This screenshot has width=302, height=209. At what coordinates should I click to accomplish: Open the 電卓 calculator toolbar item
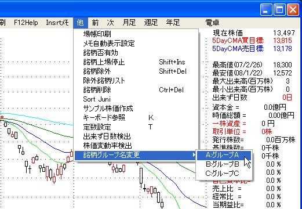coord(212,23)
